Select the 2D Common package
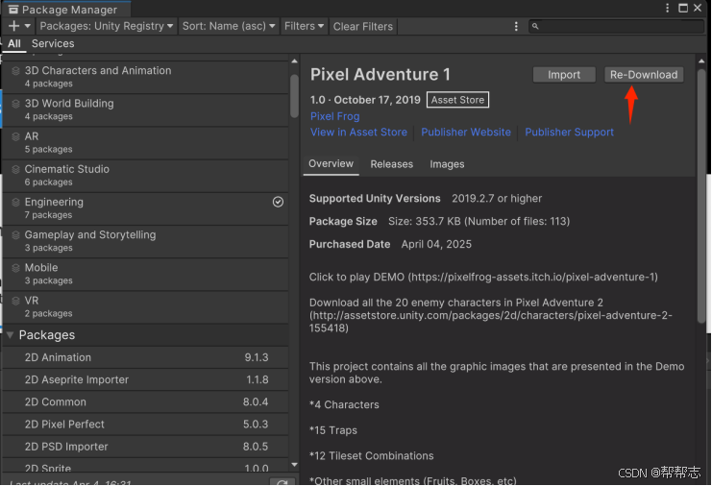 tap(145, 402)
